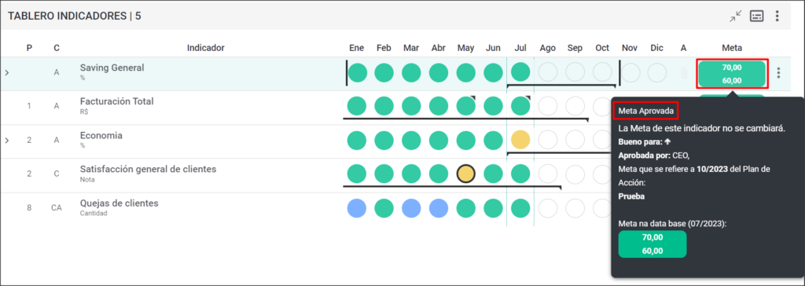Click the Prueba action plan name in tooltip
805x286 pixels.
(631, 196)
